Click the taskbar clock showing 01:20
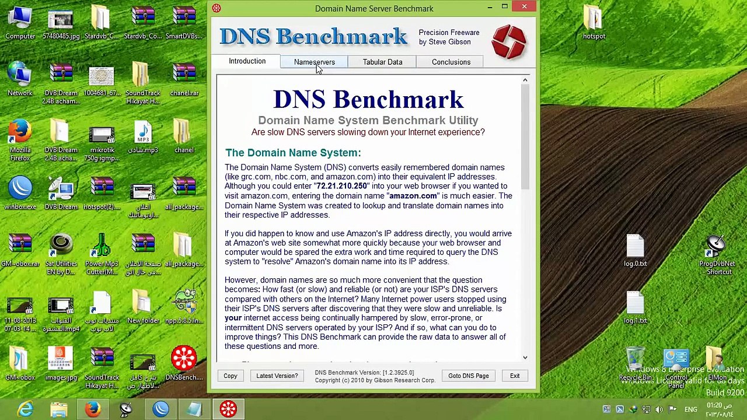 [x=720, y=409]
